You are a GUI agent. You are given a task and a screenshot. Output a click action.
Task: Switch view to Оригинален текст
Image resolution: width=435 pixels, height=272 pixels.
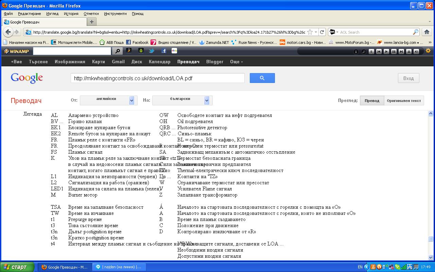[404, 101]
